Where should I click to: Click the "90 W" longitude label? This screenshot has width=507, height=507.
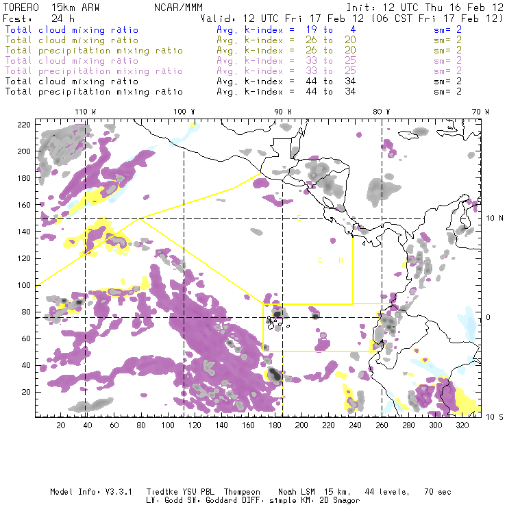click(x=283, y=112)
